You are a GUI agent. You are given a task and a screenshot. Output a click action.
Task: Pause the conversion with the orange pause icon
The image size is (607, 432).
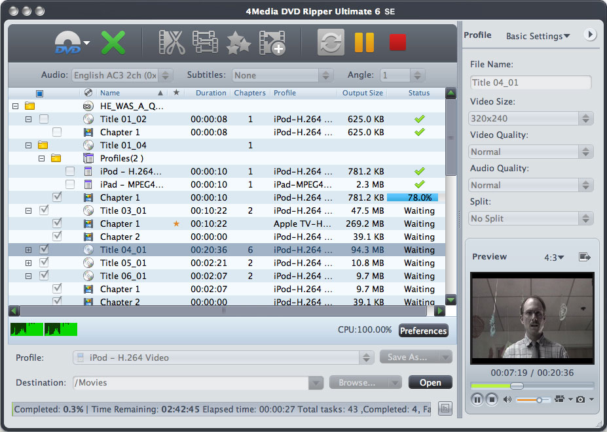tap(364, 42)
